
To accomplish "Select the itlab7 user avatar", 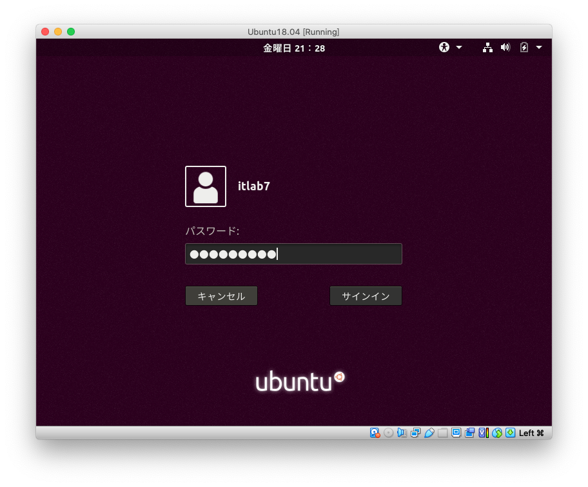I will pyautogui.click(x=206, y=186).
